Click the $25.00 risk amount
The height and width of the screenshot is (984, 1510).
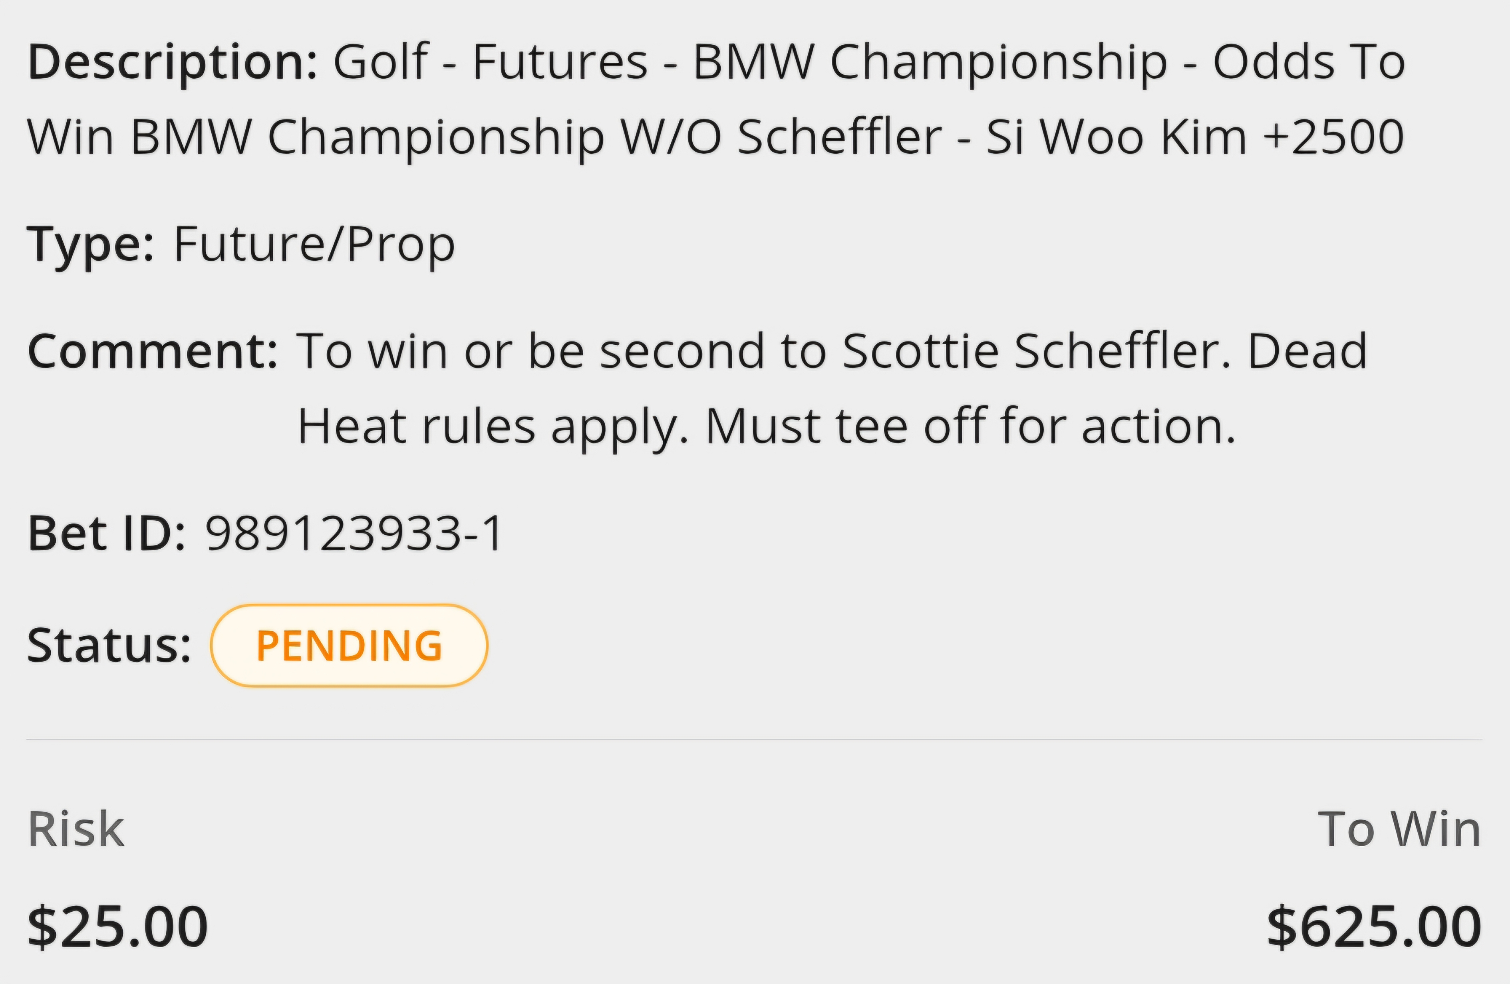tap(117, 927)
